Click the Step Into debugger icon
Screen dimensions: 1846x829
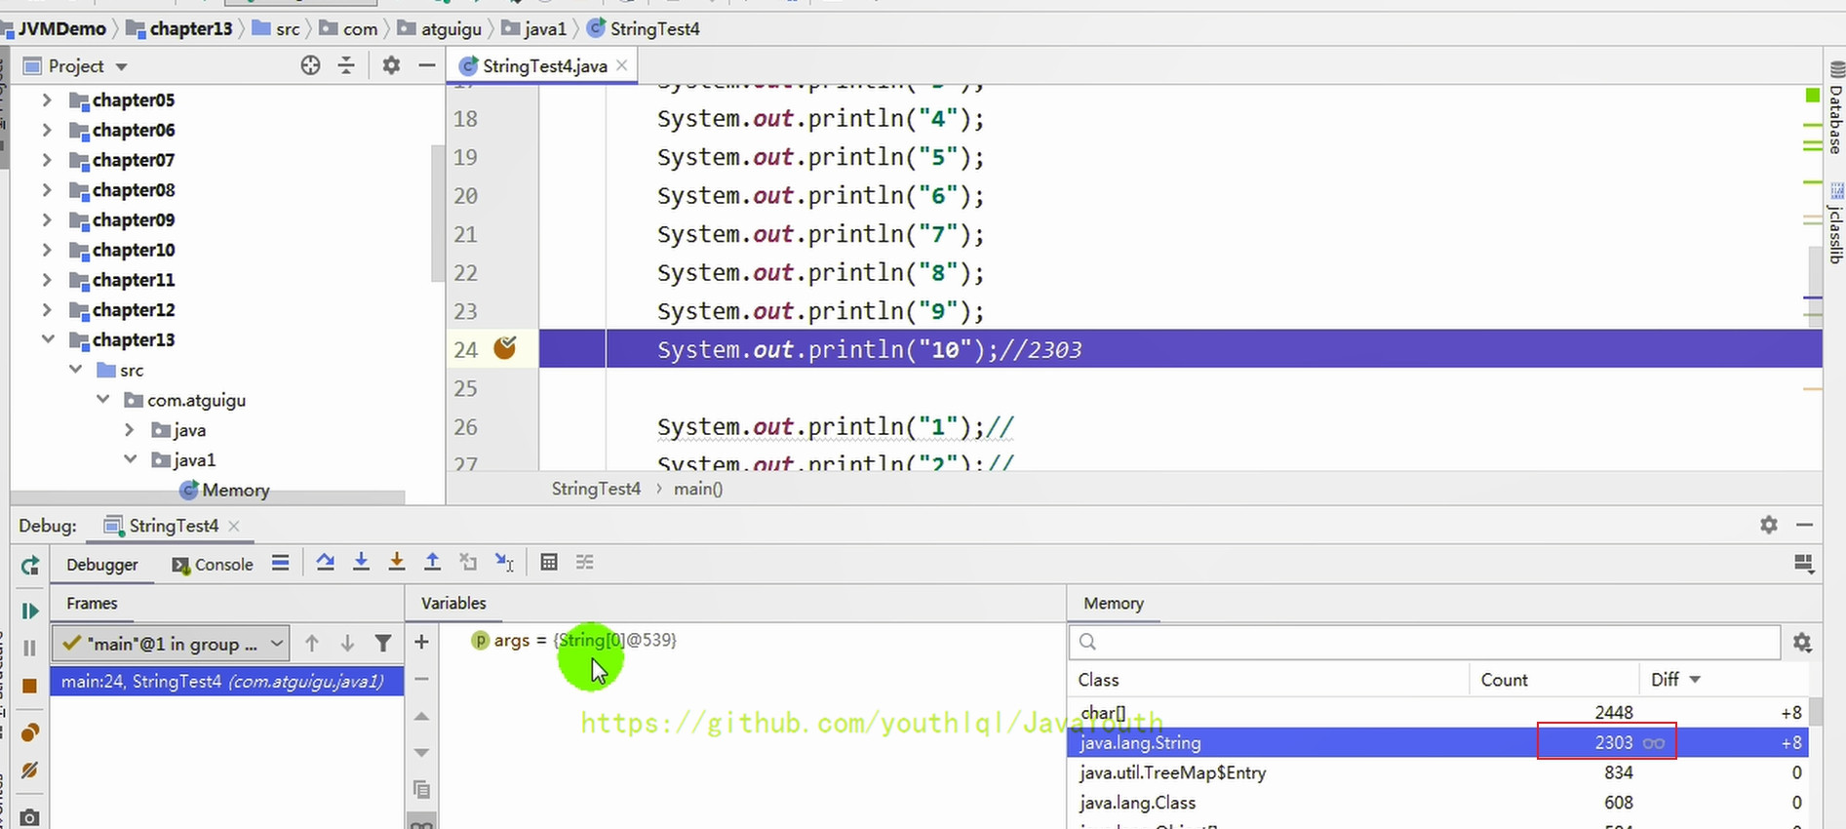[x=361, y=562]
